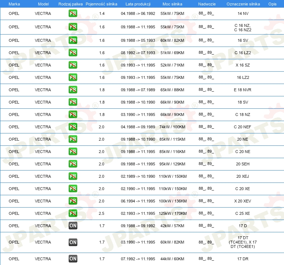
Task: Select engine code 16 SV
Action: (x=243, y=40)
